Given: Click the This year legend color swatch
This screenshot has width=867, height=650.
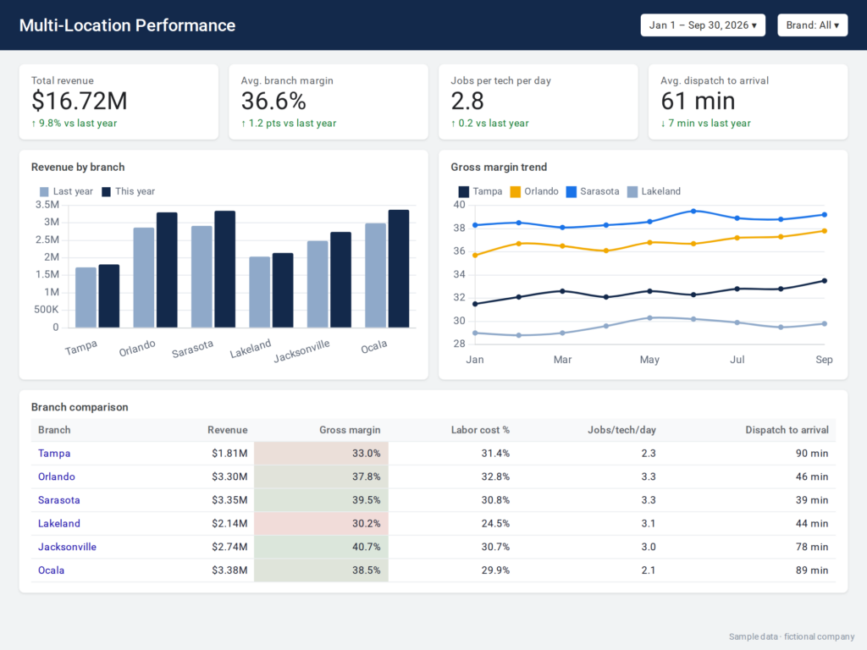Looking at the screenshot, I should pos(106,192).
